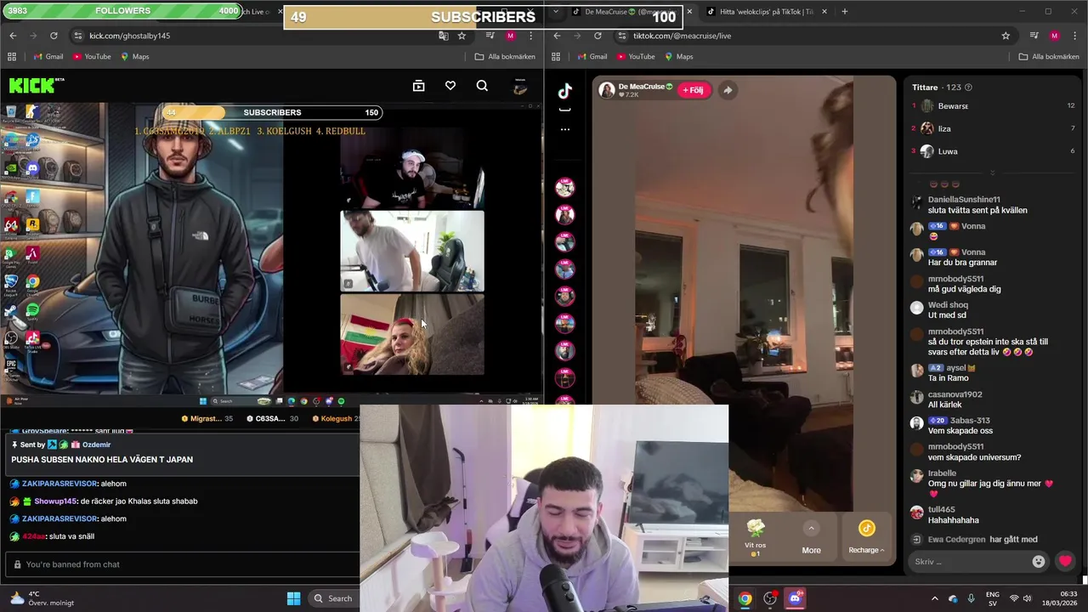Open site info icon for kick.com
Image resolution: width=1088 pixels, height=612 pixels.
(77, 36)
